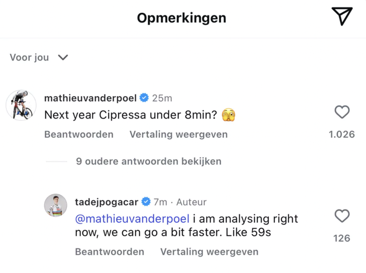This screenshot has width=366, height=273.
Task: Click the tadejpogacar username
Action: 107,202
